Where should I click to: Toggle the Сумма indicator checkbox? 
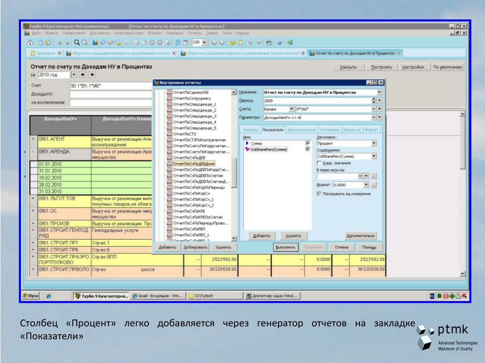(307, 143)
